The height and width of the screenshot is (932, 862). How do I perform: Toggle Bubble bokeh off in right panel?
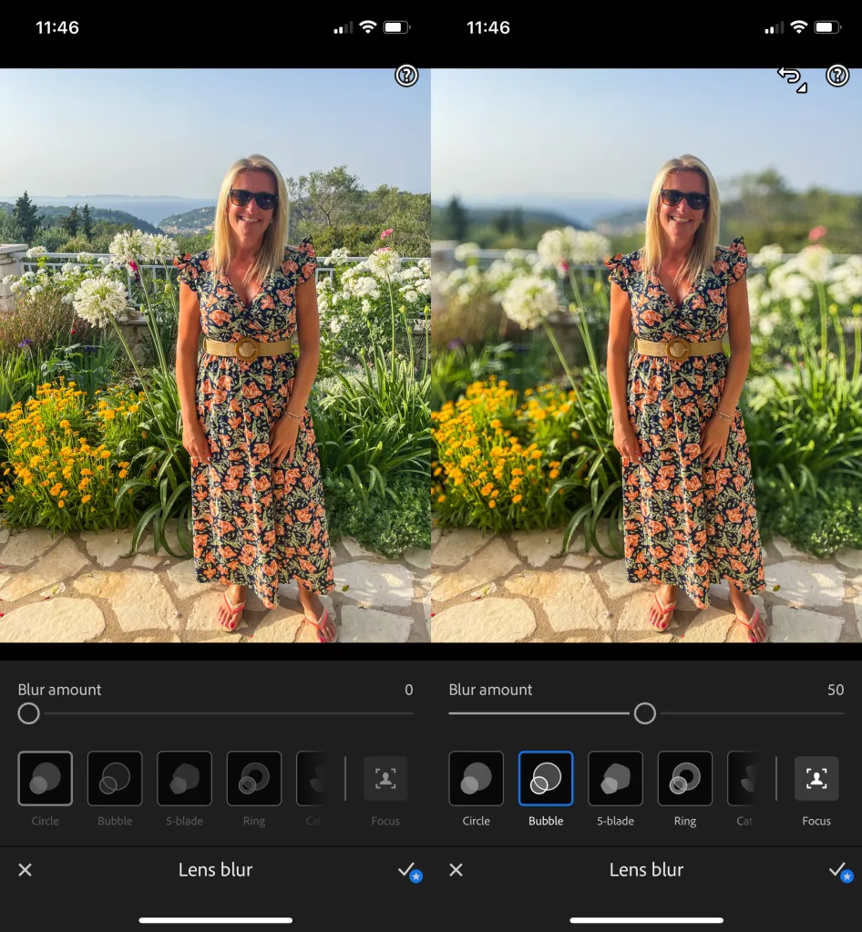click(546, 779)
